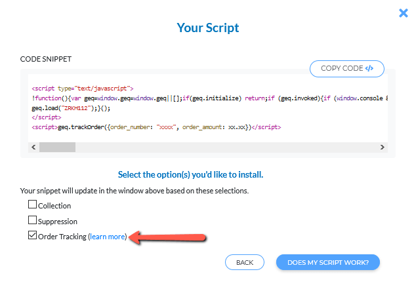Enable the Suppression checkbox
The image size is (414, 293).
pos(32,220)
